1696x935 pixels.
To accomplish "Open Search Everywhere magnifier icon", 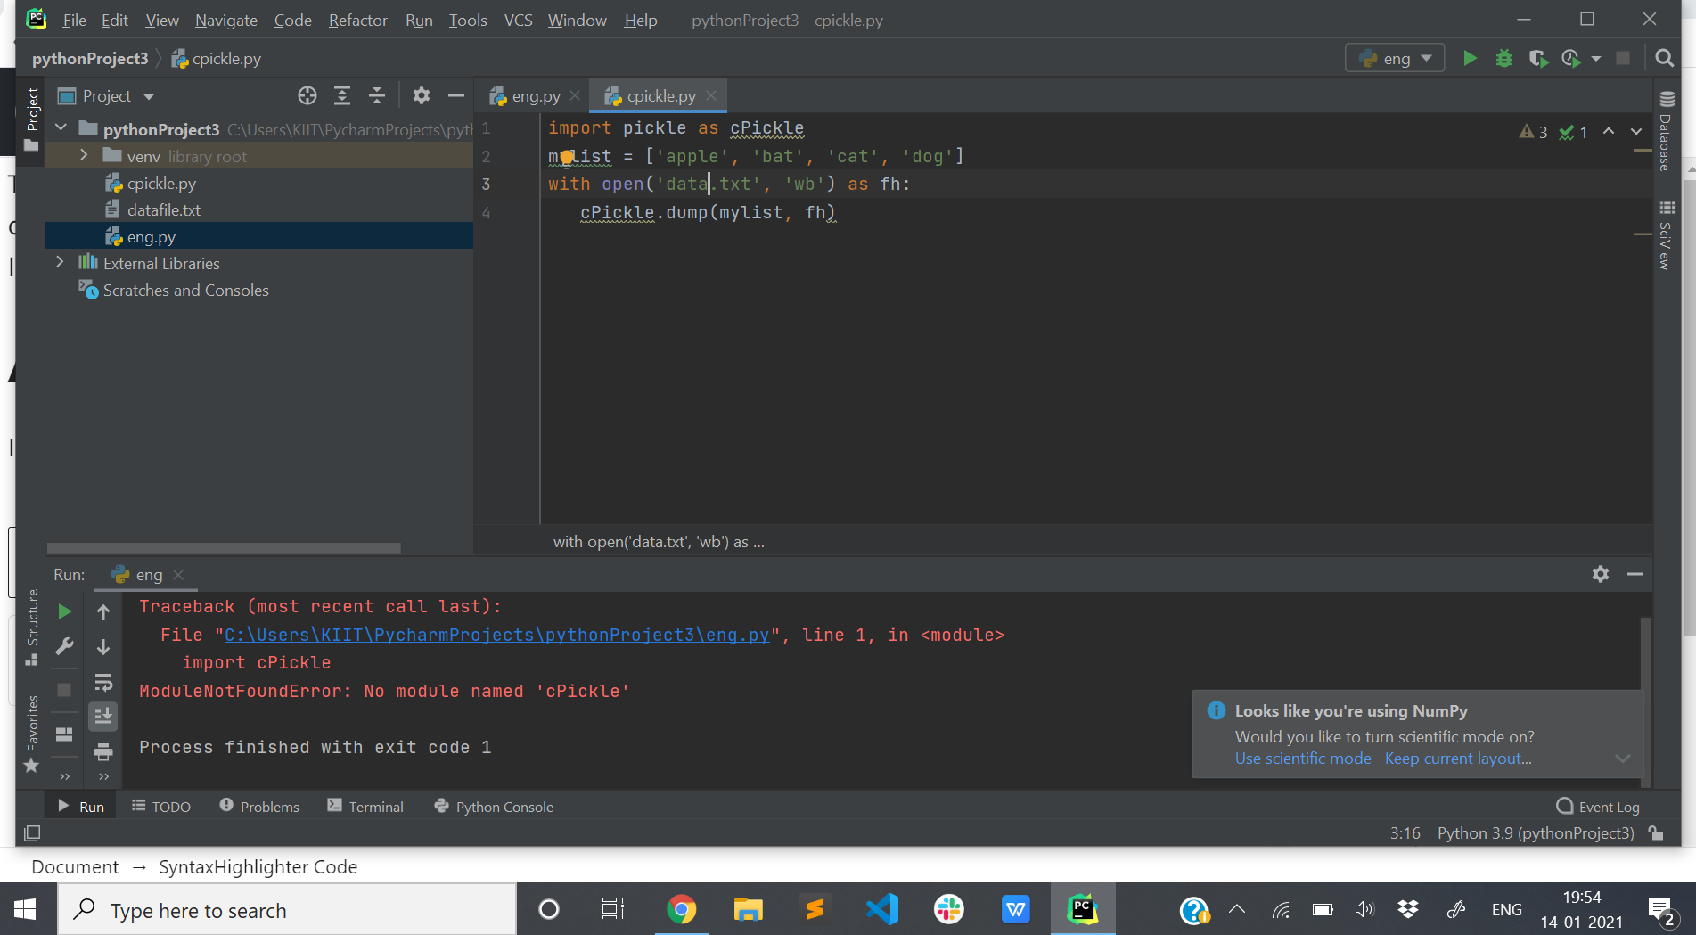I will click(1663, 59).
